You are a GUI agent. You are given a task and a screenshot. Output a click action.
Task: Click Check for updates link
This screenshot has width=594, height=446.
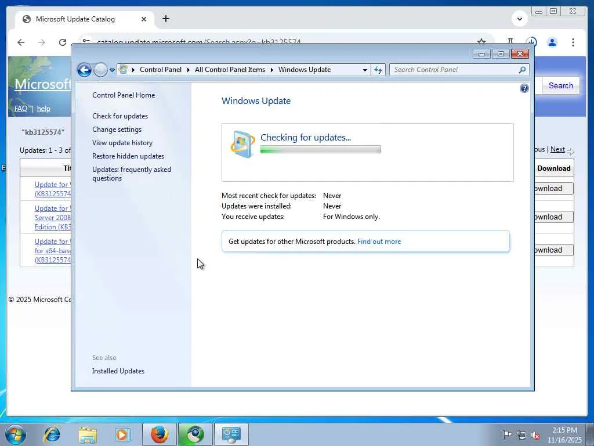(x=120, y=116)
